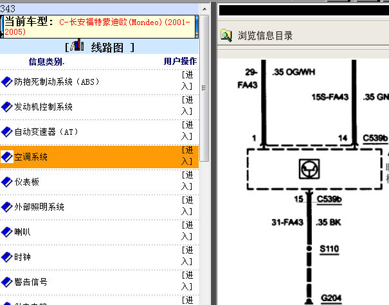Open 防抱死制动系统 with its [进入] link
This screenshot has width=389, height=305.
pos(187,80)
